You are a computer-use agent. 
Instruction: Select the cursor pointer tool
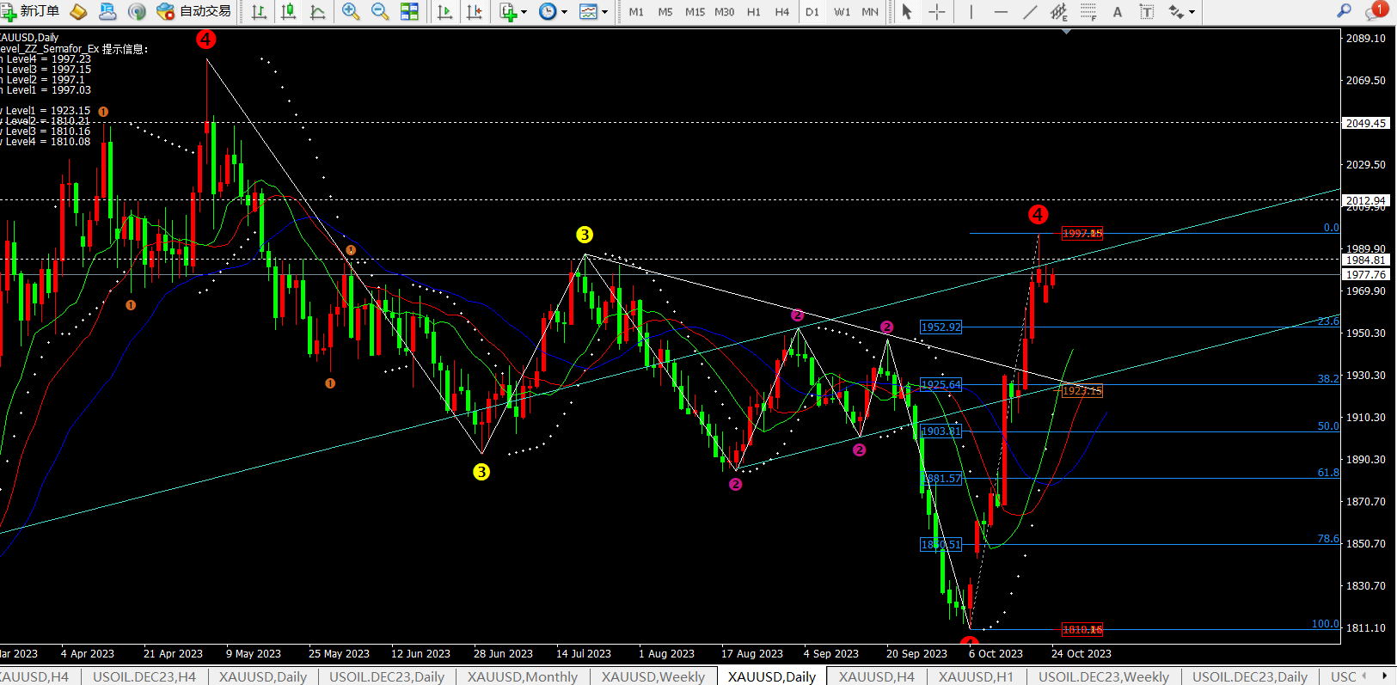pyautogui.click(x=907, y=11)
